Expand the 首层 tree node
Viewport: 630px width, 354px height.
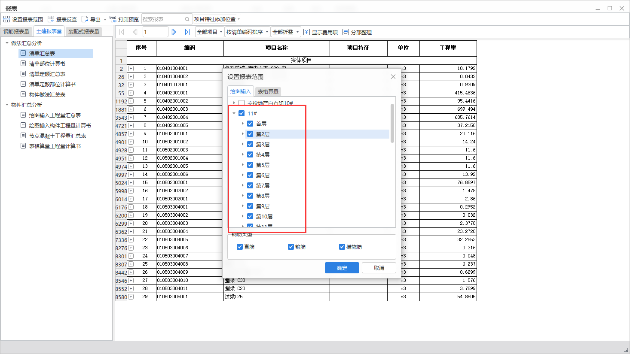[x=242, y=124]
